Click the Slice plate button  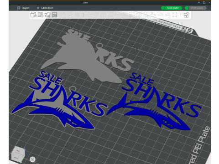(173, 8)
